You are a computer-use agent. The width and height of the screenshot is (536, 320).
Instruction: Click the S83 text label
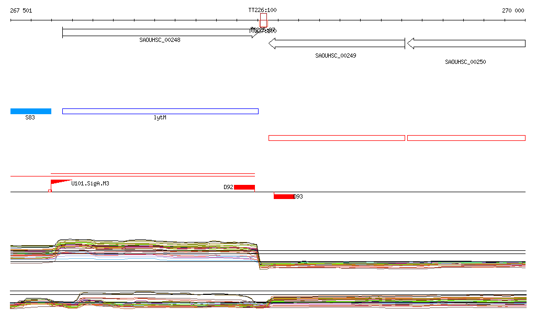pyautogui.click(x=30, y=118)
